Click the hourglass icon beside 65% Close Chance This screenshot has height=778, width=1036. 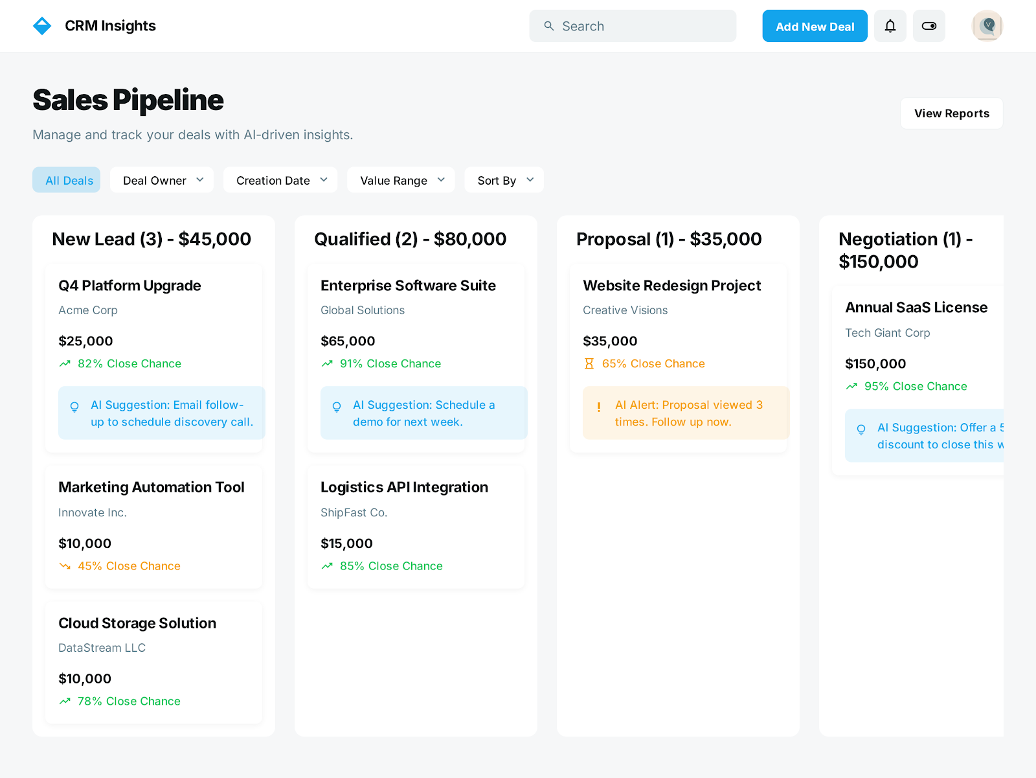(x=588, y=363)
